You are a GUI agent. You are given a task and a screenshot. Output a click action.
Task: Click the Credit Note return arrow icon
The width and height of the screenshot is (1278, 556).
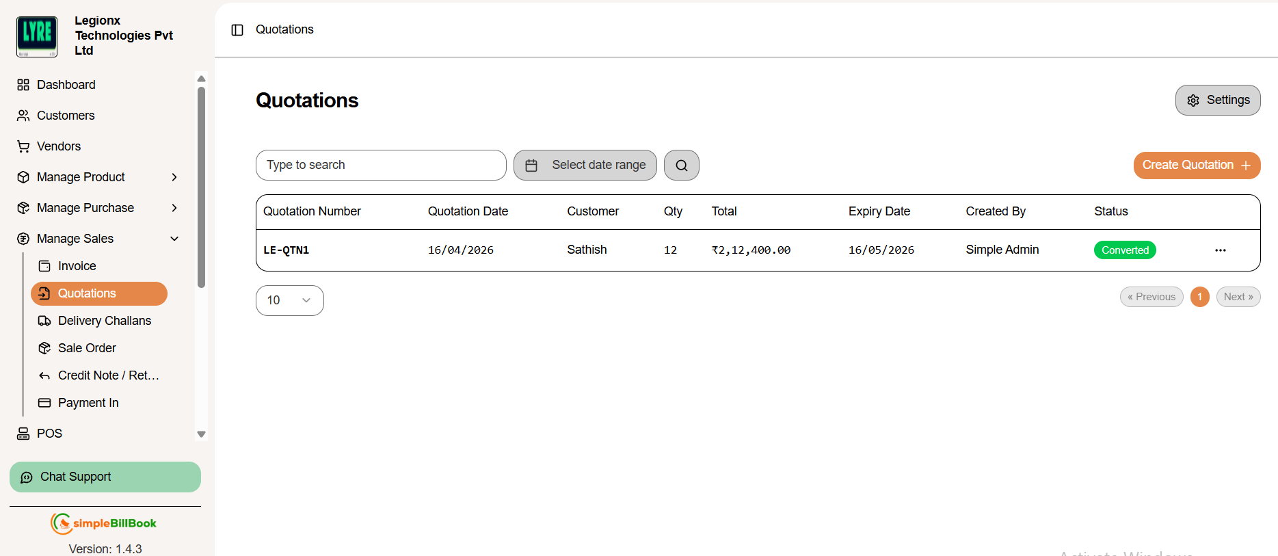click(x=44, y=375)
